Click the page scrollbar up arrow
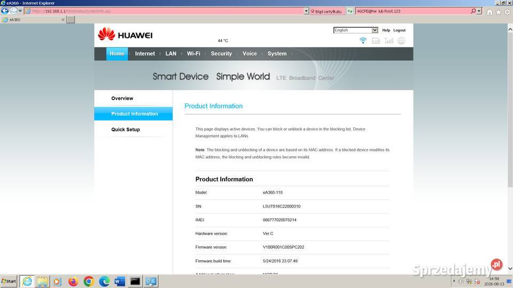The image size is (513, 288). (x=510, y=29)
